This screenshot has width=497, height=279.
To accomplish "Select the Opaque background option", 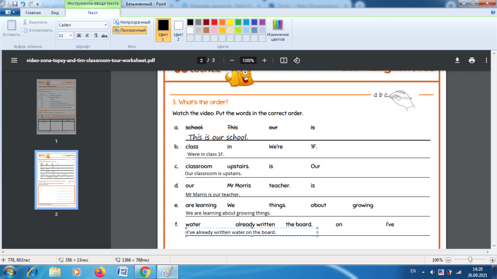I will (x=132, y=22).
